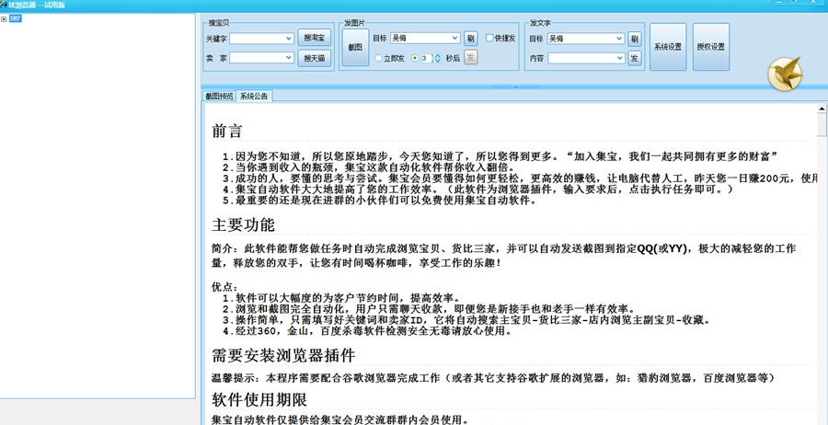This screenshot has width=828, height=425.
Task: Select the 立即发 radio button
Action: 379,58
